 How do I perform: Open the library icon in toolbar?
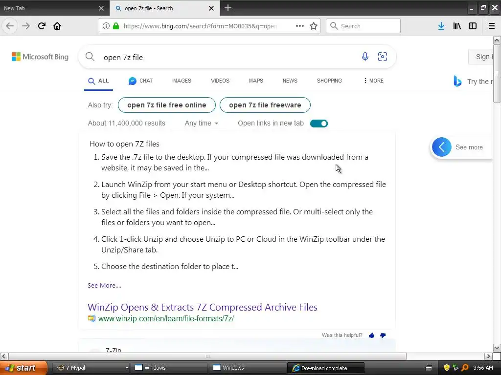pos(457,26)
